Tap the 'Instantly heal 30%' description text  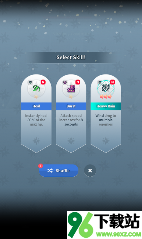pyautogui.click(x=36, y=120)
